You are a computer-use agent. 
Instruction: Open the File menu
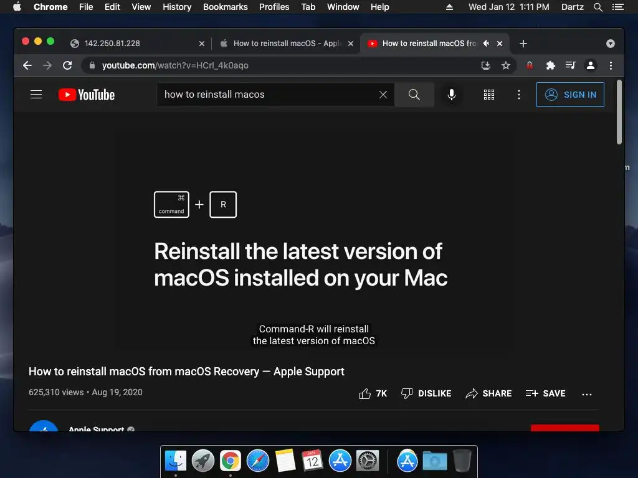pos(86,7)
